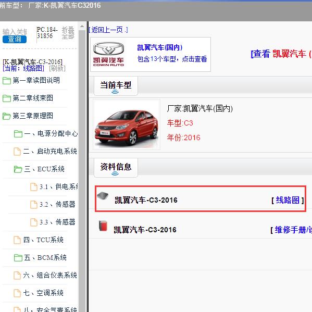312x312 pixels.
Task: Open the 第二章线束图 folder icon
Action: [7, 98]
